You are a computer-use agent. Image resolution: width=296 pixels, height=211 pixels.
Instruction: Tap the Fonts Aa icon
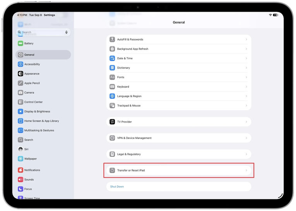pyautogui.click(x=112, y=77)
